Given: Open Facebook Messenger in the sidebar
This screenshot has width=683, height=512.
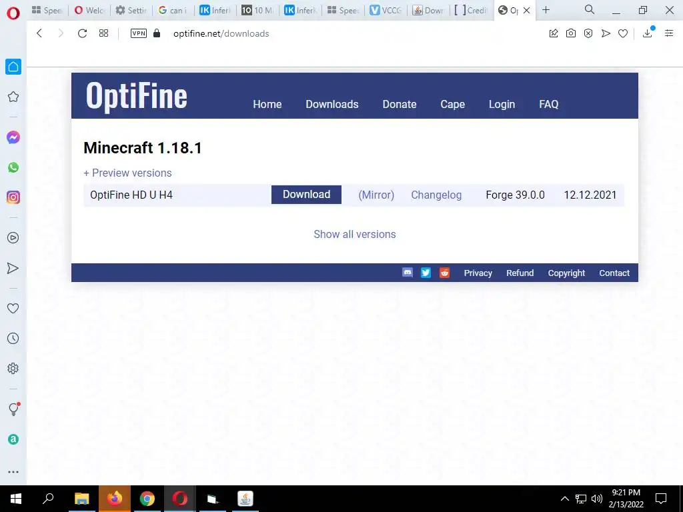Looking at the screenshot, I should 13,137.
